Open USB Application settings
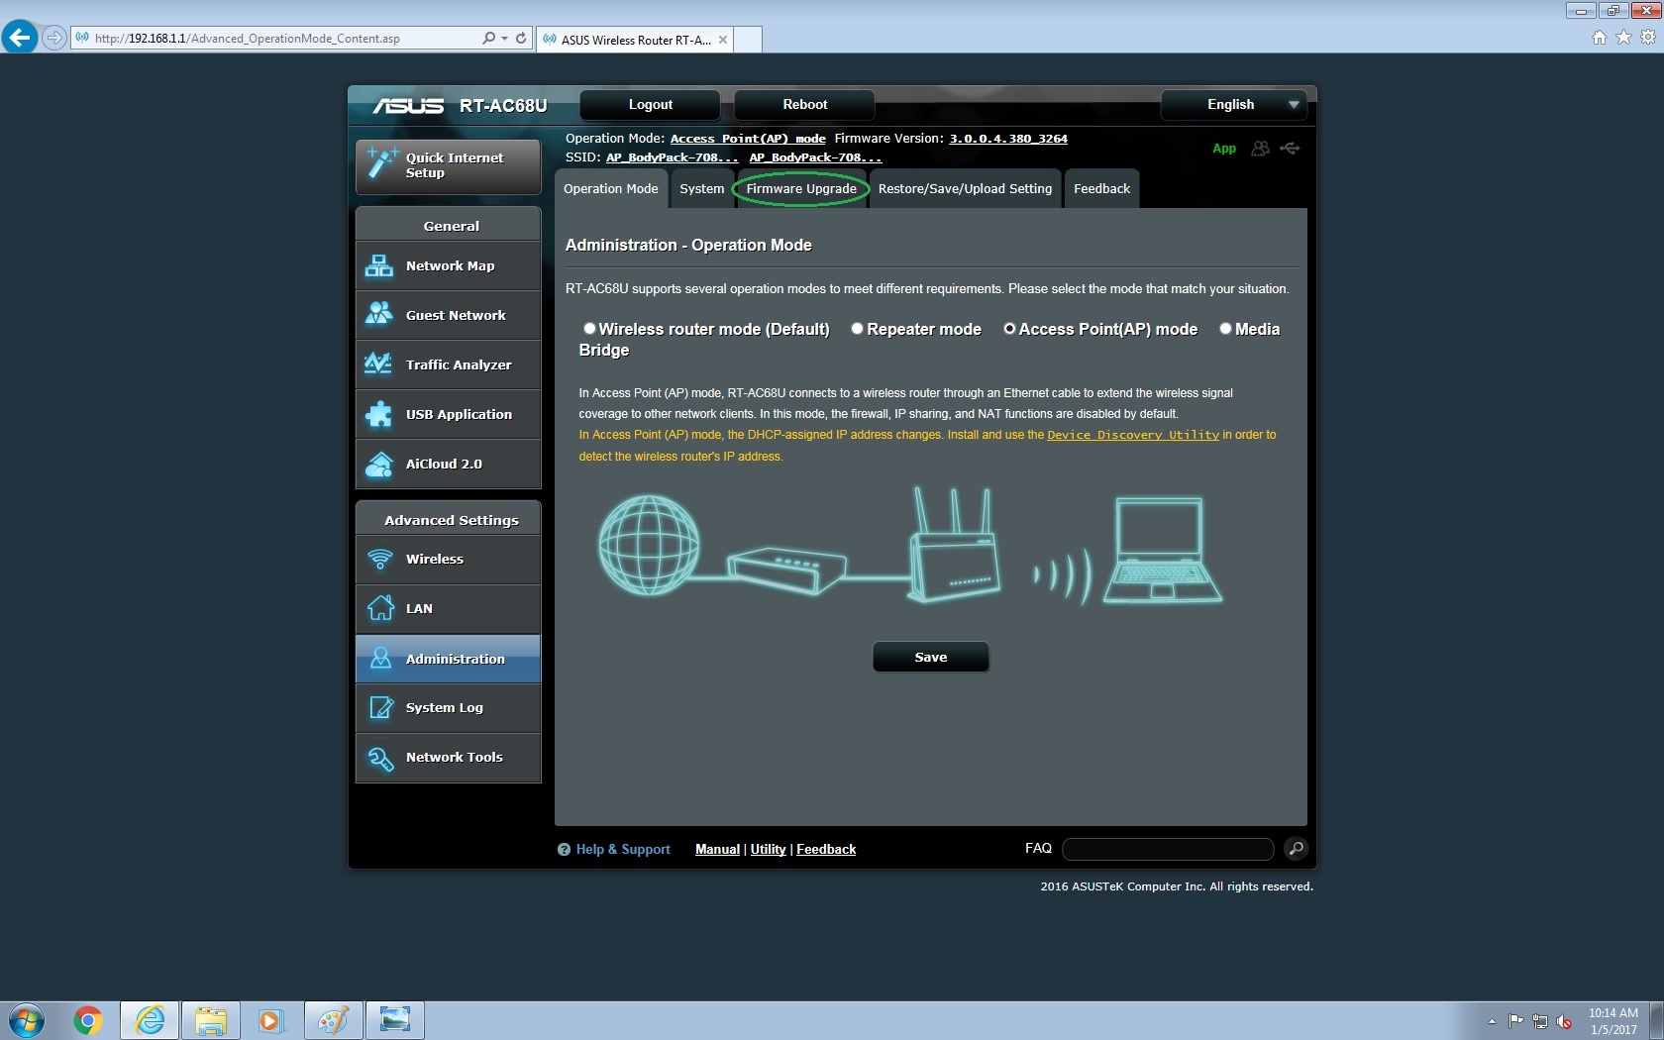This screenshot has width=1664, height=1040. (448, 414)
